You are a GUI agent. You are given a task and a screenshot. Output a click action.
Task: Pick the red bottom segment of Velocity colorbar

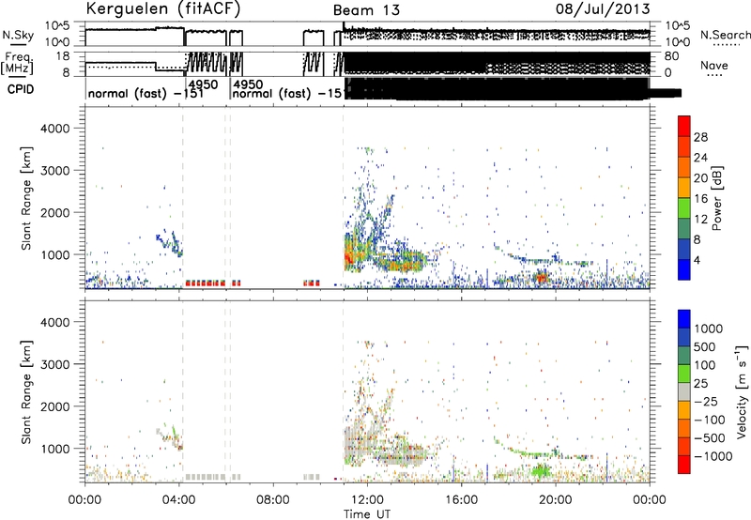click(684, 465)
